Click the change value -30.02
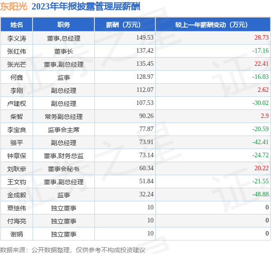Image resolution: width=271 pixels, height=254 pixels. pyautogui.click(x=261, y=103)
